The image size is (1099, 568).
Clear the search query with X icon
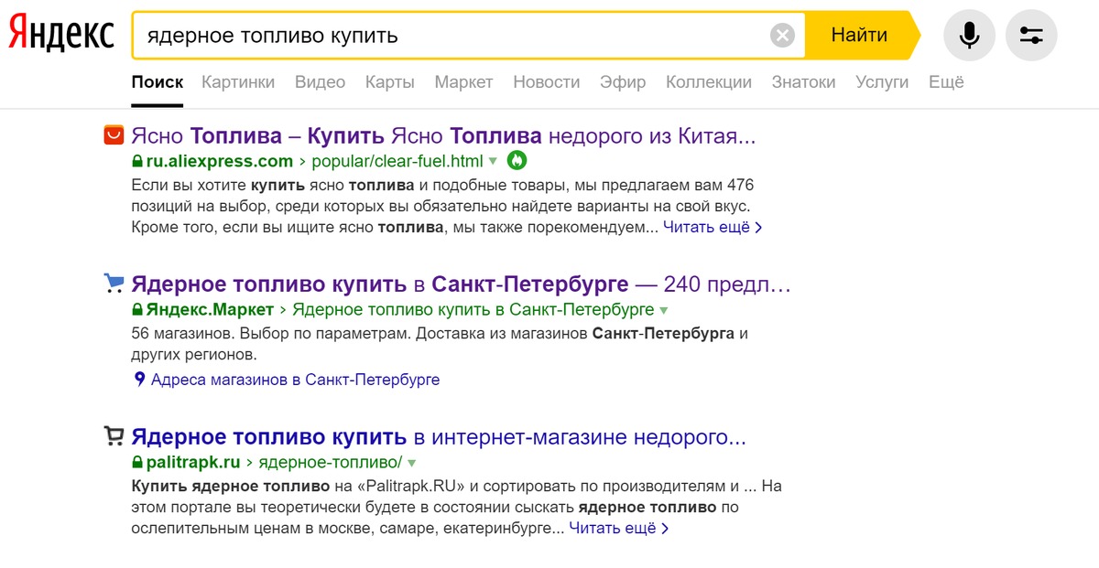(x=782, y=36)
